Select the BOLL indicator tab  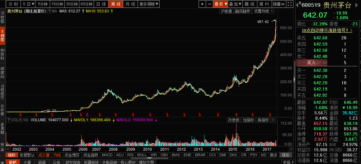tap(142, 155)
